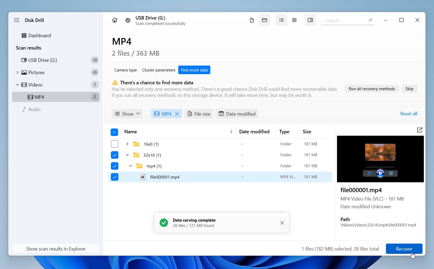Switch to list view
The height and width of the screenshot is (269, 434).
281,20
